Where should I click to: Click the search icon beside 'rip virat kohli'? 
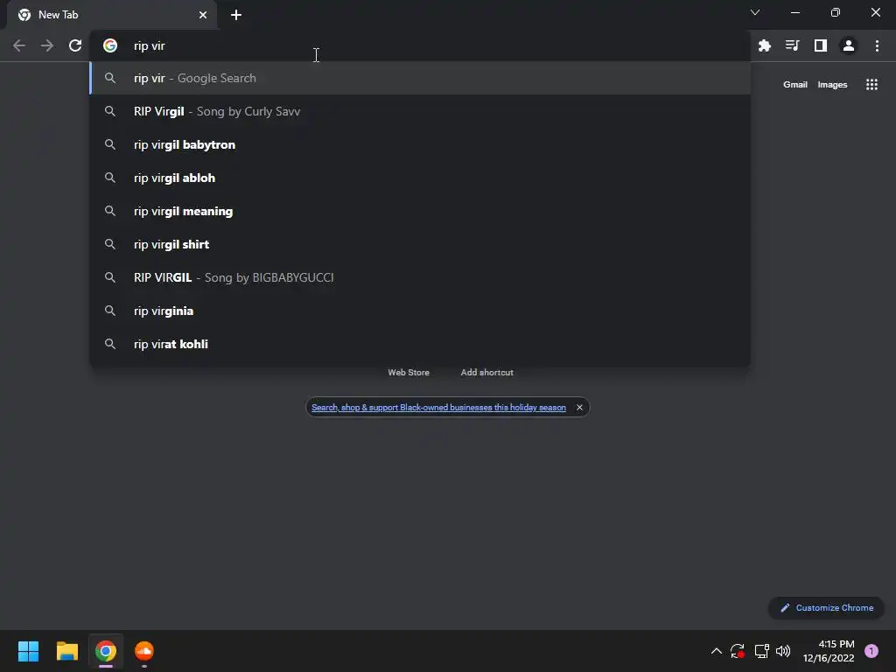click(110, 344)
